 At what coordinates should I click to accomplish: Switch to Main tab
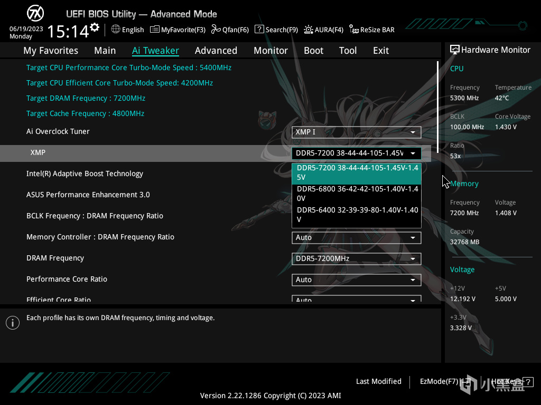tap(105, 51)
